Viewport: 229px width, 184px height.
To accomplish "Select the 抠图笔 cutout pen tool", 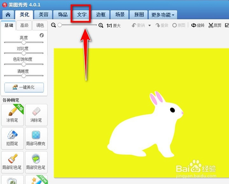I will coord(12,139).
